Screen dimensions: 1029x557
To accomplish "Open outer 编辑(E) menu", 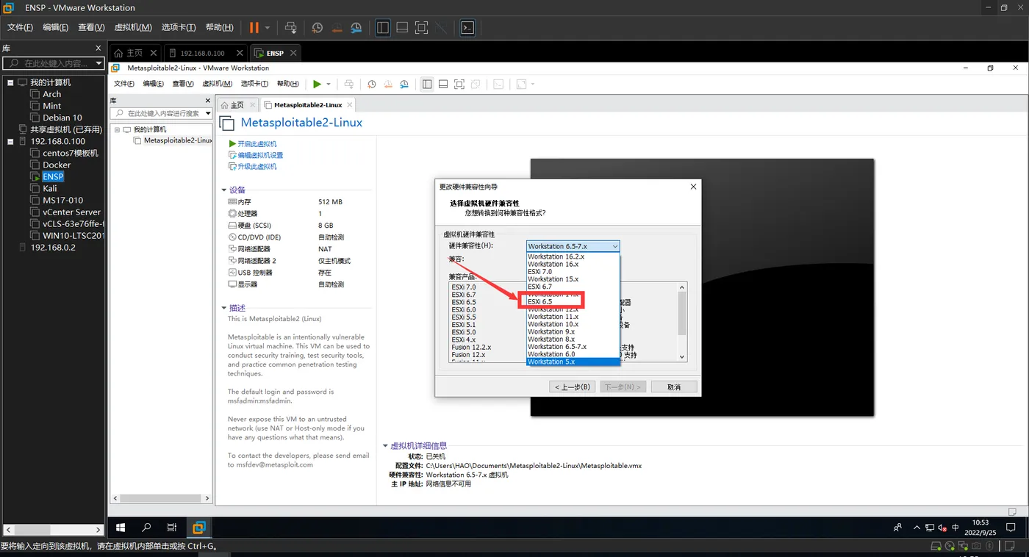I will 55,28.
